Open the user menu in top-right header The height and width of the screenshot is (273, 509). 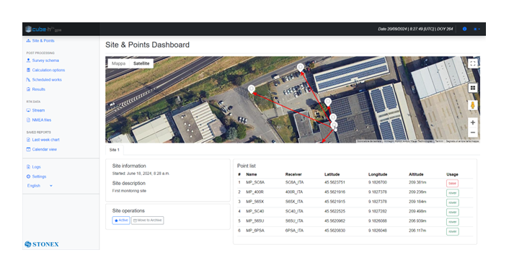[477, 29]
